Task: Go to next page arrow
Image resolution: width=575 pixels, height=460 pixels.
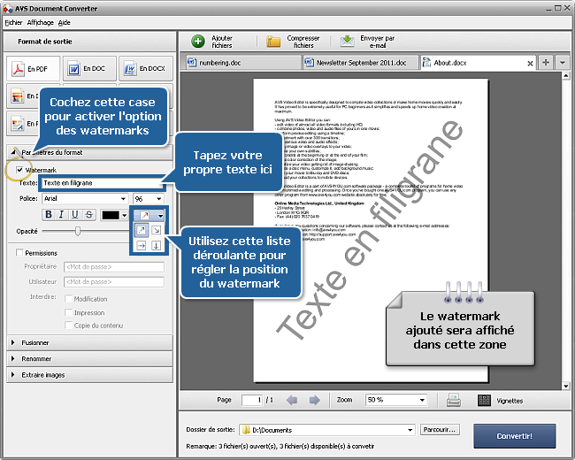Action: [314, 400]
